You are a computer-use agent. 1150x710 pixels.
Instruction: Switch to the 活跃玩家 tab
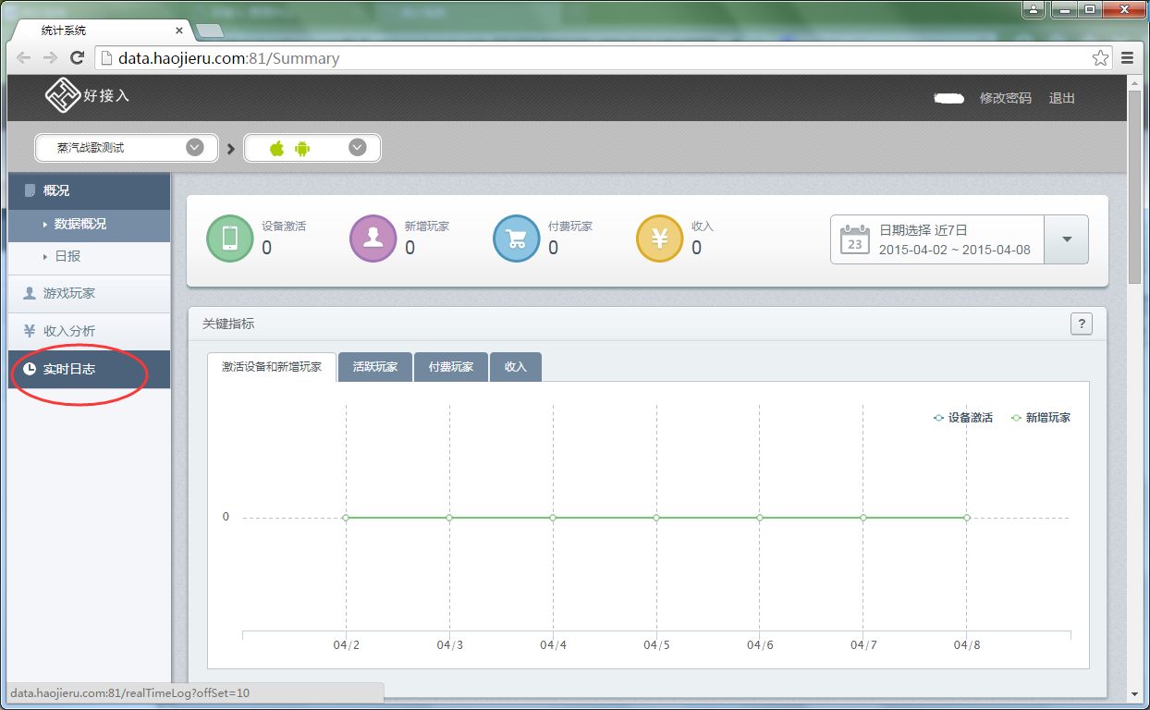point(375,367)
